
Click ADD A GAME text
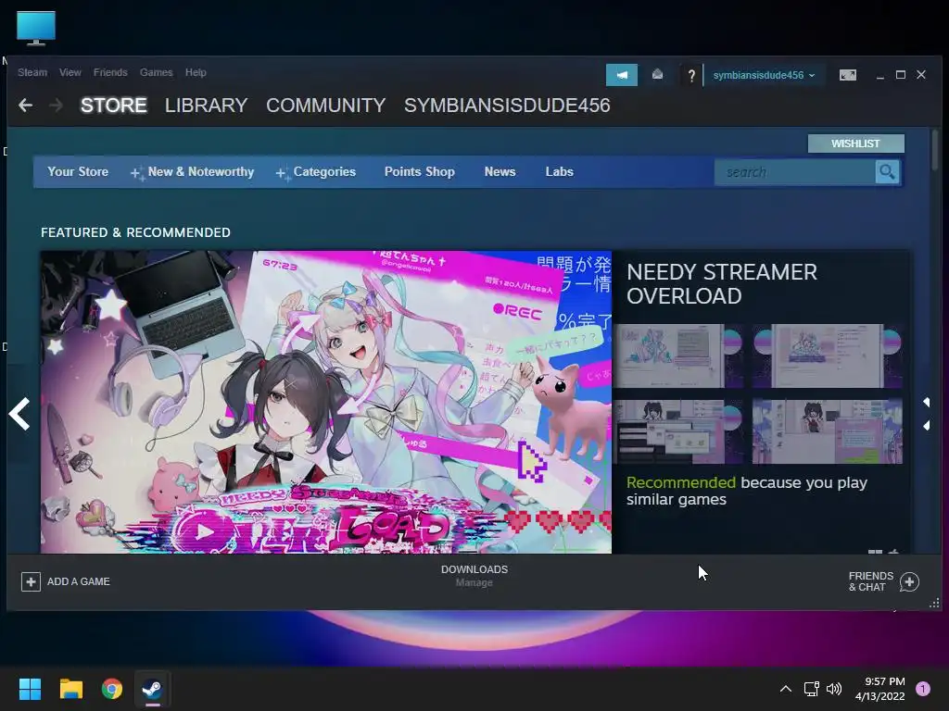pyautogui.click(x=79, y=581)
